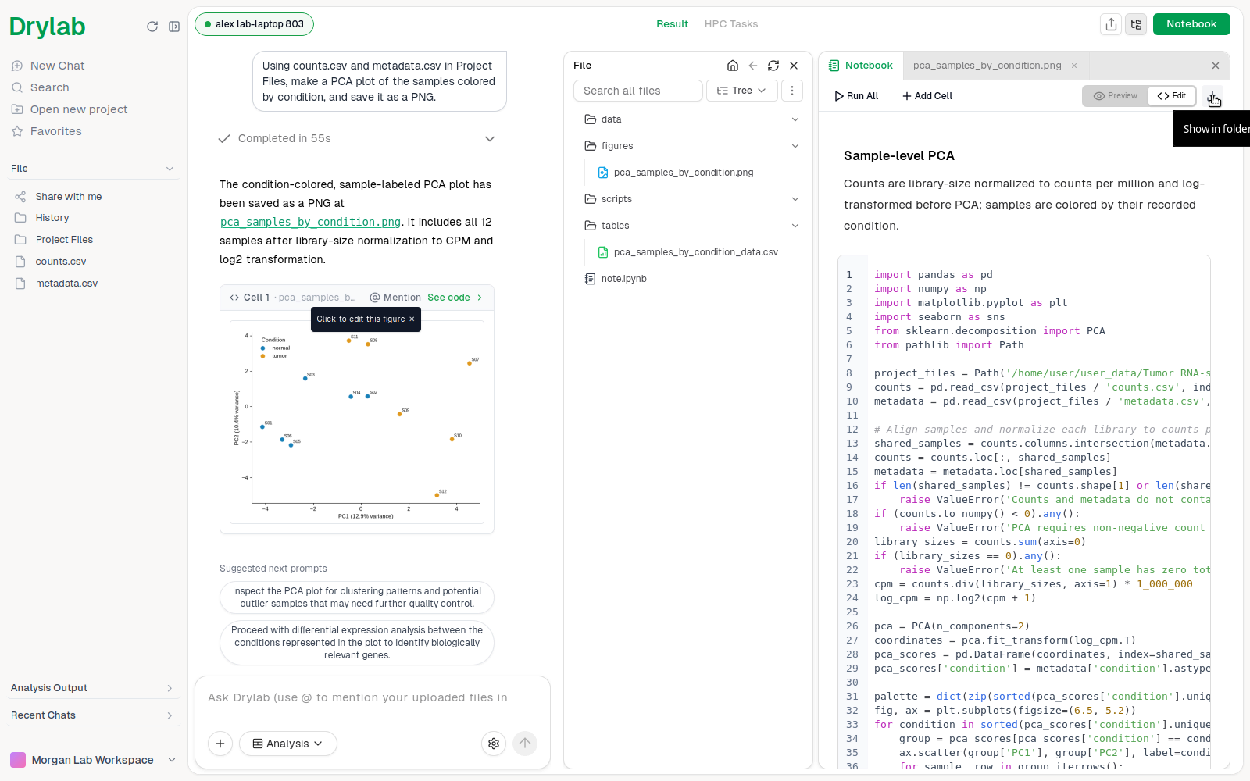The height and width of the screenshot is (781, 1250).
Task: Open the pca_samples_by_condition.png tab
Action: click(x=987, y=66)
